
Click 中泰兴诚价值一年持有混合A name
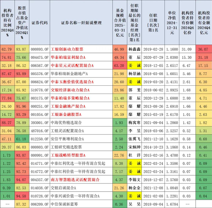click(x=75, y=196)
